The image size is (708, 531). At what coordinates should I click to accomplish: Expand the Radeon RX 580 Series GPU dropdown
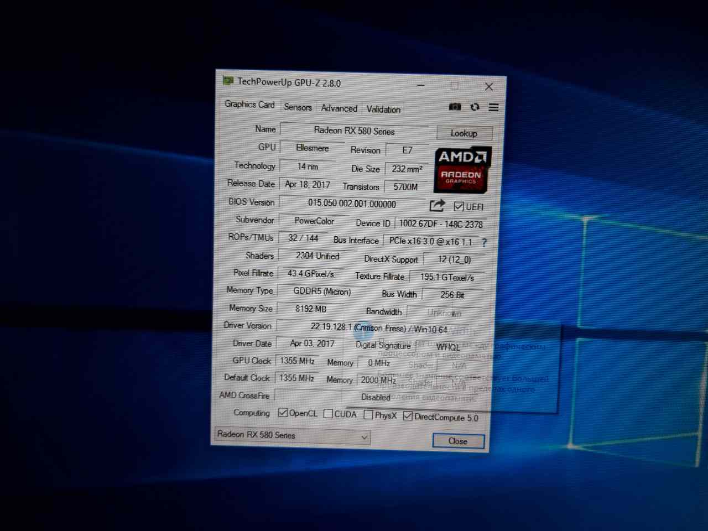pyautogui.click(x=365, y=437)
